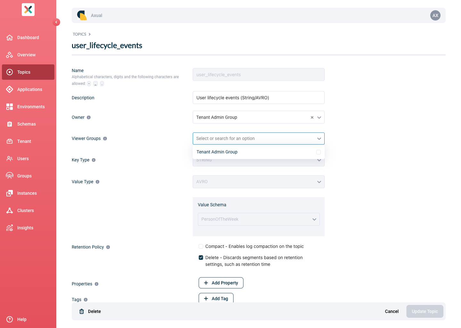Image resolution: width=461 pixels, height=328 pixels.
Task: Collapse the sidebar with the arrow button
Action: coord(56,22)
